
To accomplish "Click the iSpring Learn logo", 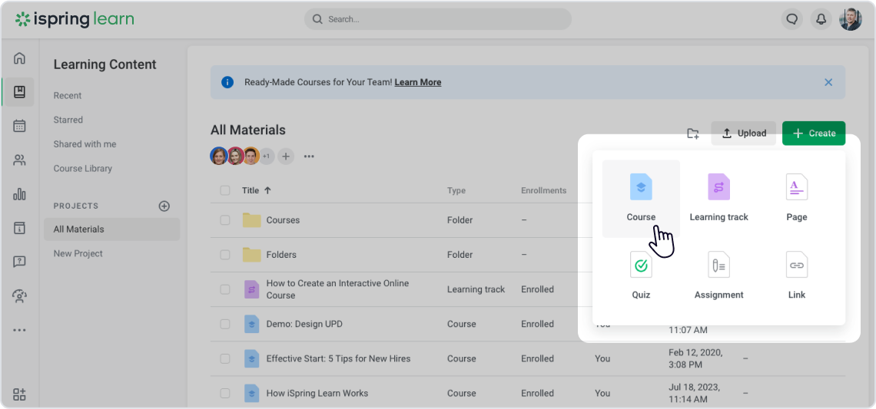I will tap(75, 19).
